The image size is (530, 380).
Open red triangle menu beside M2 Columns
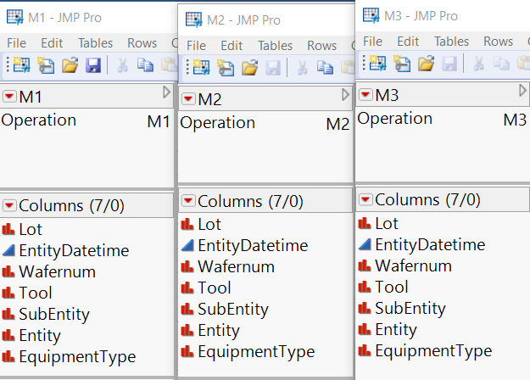coord(188,201)
